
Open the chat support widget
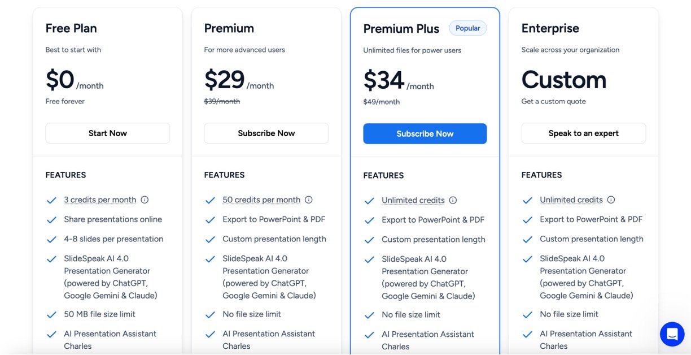point(672,334)
